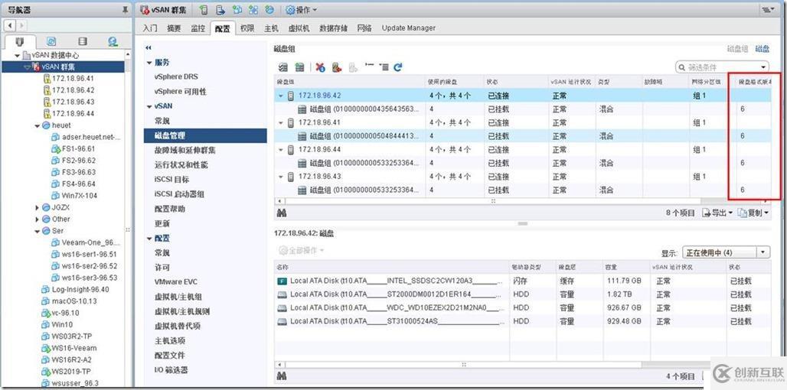
Task: Click the remove disk group icon with red X
Action: pyautogui.click(x=320, y=67)
